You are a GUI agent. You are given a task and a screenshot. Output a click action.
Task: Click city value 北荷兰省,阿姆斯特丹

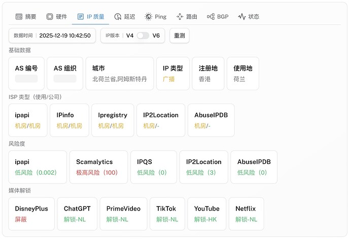[x=120, y=79]
